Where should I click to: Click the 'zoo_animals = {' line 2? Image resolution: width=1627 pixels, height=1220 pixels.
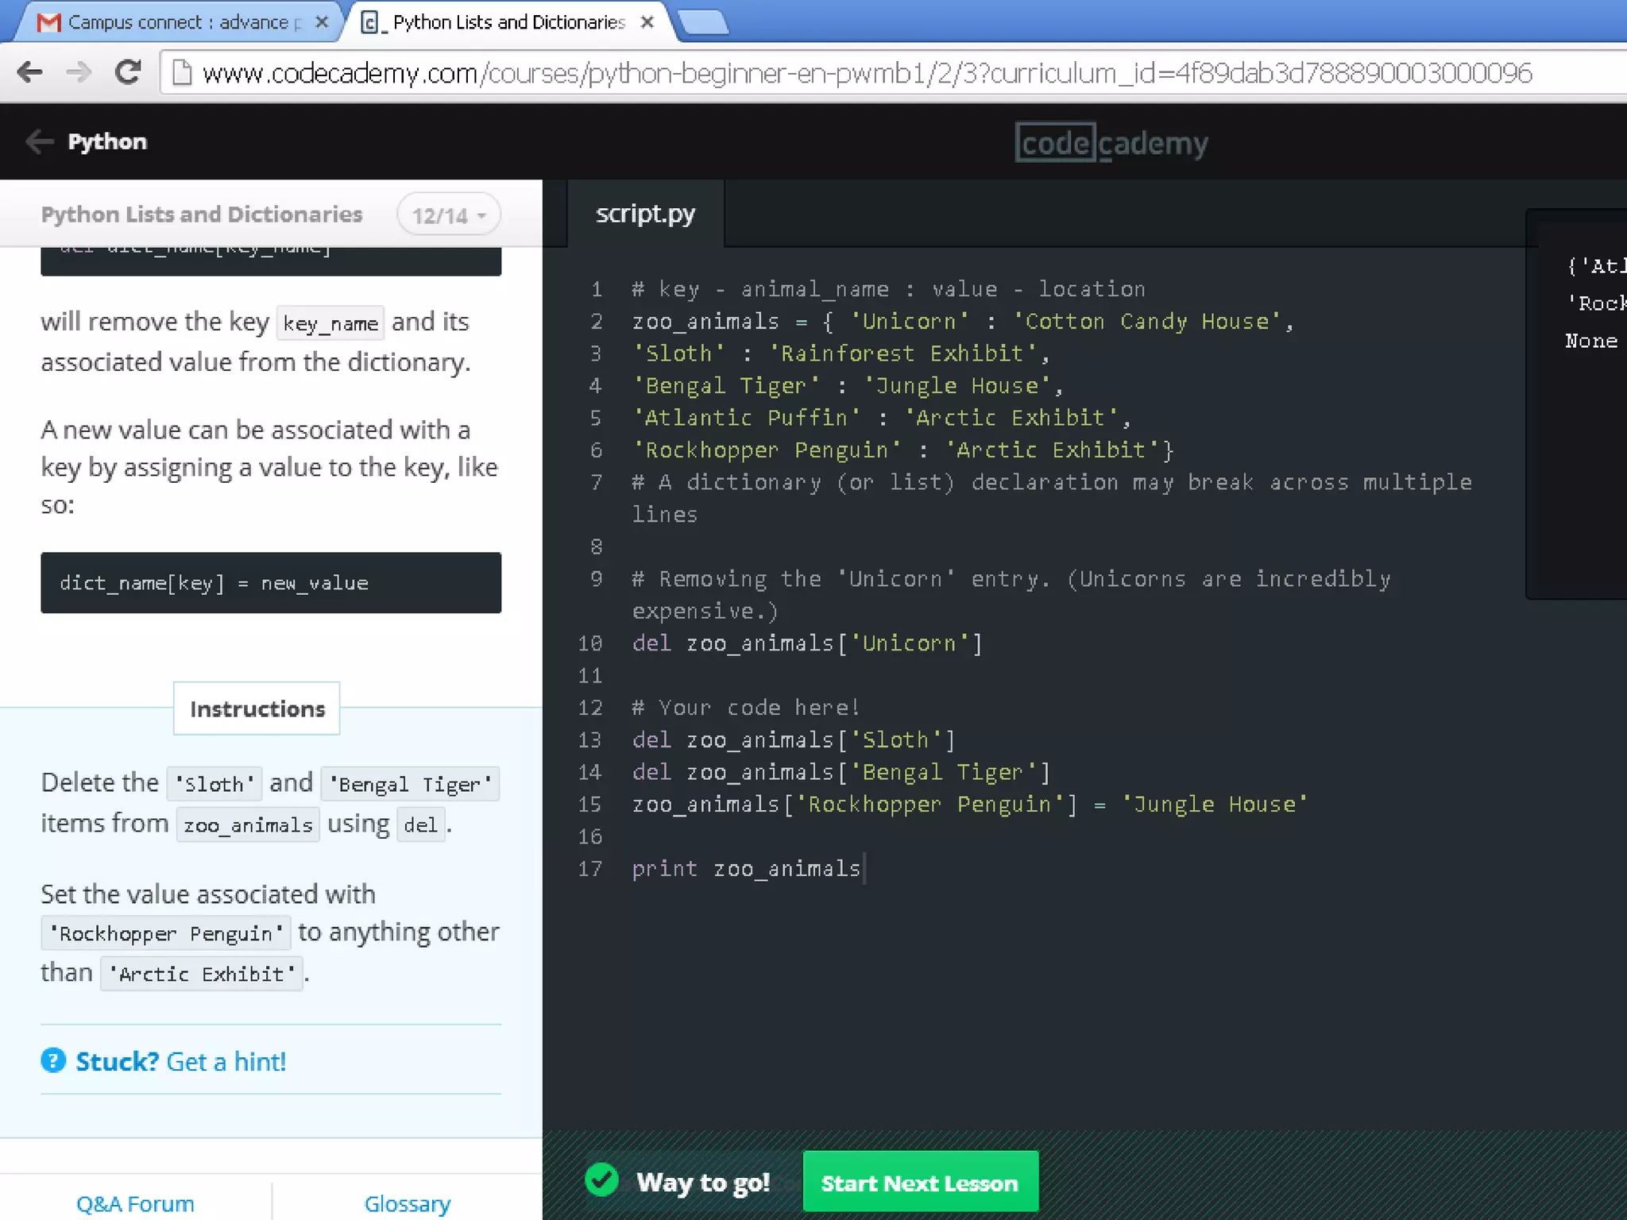click(963, 322)
